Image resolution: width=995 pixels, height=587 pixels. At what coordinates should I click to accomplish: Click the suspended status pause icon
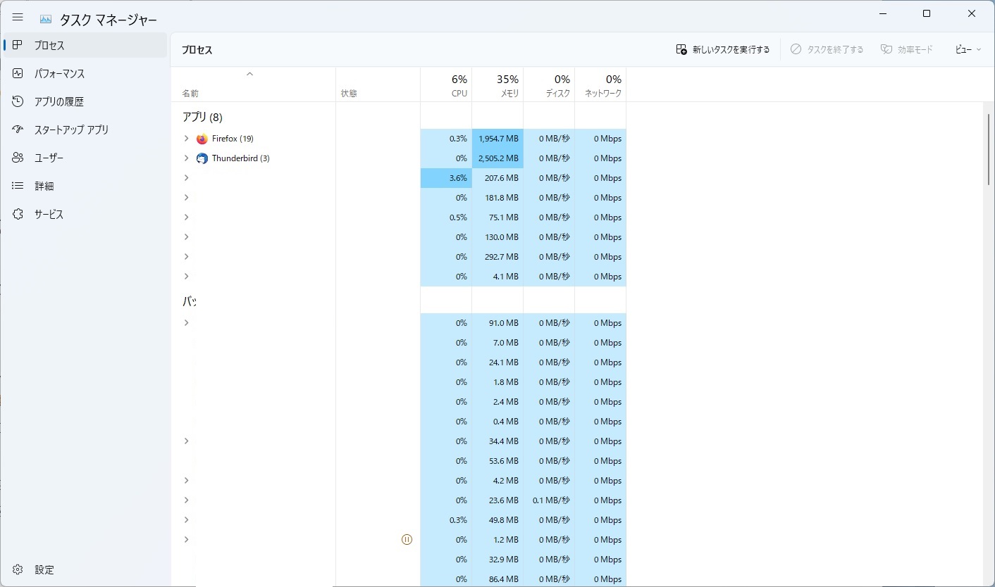[407, 540]
